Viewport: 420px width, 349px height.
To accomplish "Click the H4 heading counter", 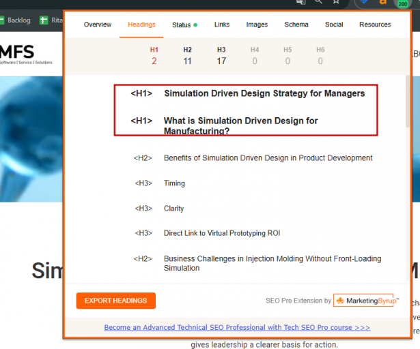I will click(x=255, y=57).
